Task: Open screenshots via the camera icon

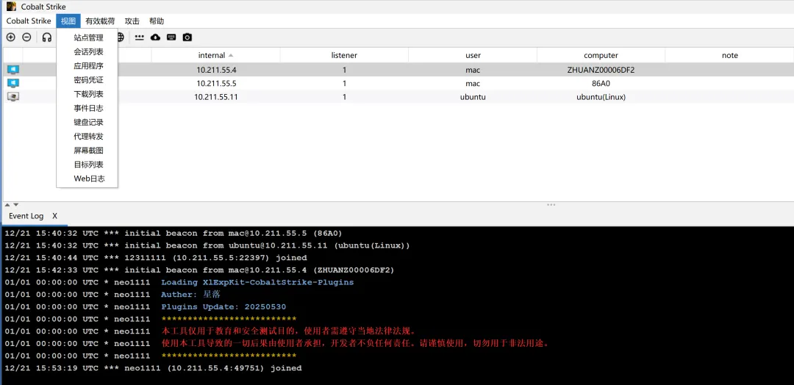Action: (187, 37)
